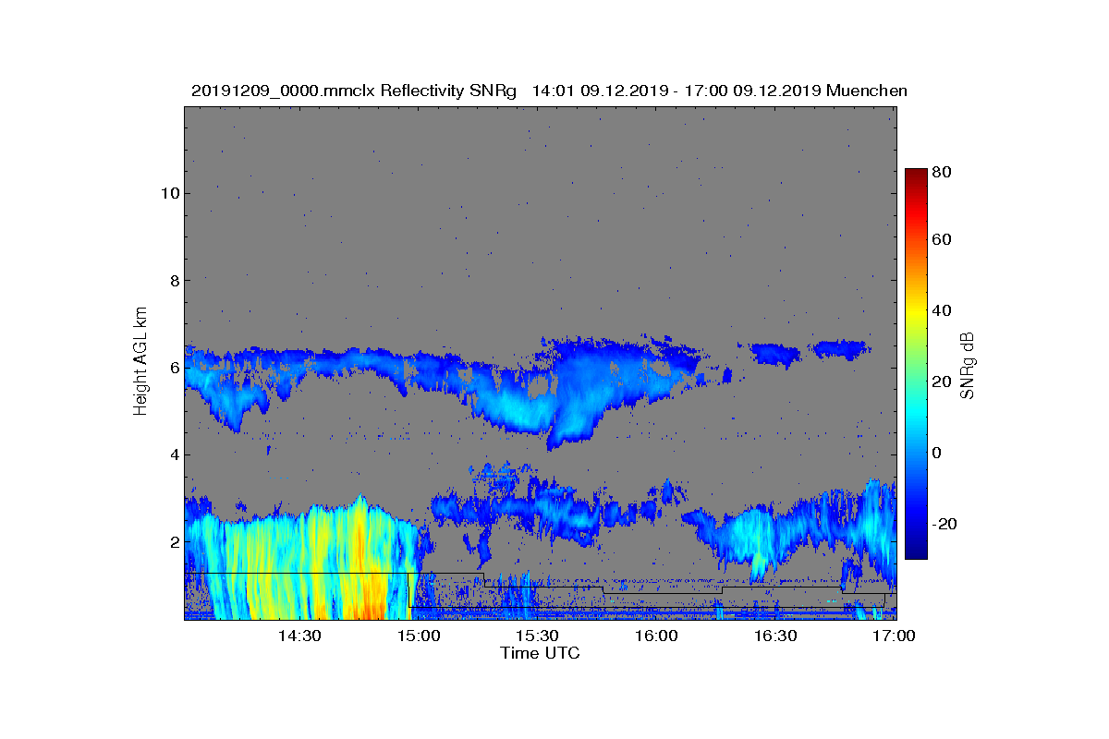This screenshot has width=1109, height=739.
Task: Click the 15:30 time tick label
Action: [x=538, y=636]
